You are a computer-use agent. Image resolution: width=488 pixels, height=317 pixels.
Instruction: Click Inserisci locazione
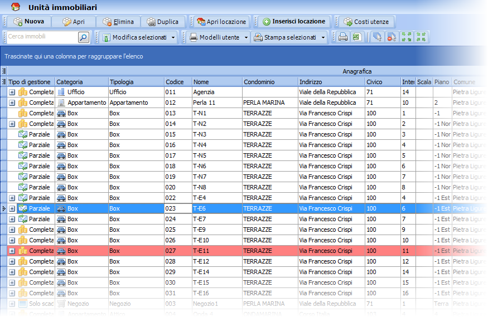[x=294, y=21]
